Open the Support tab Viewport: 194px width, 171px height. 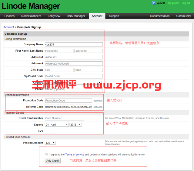tap(114, 16)
